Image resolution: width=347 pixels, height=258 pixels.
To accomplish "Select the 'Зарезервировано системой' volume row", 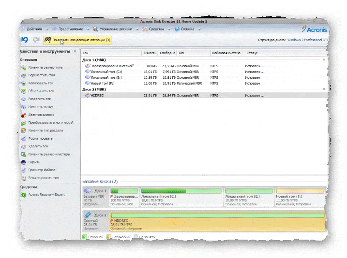I will 204,66.
